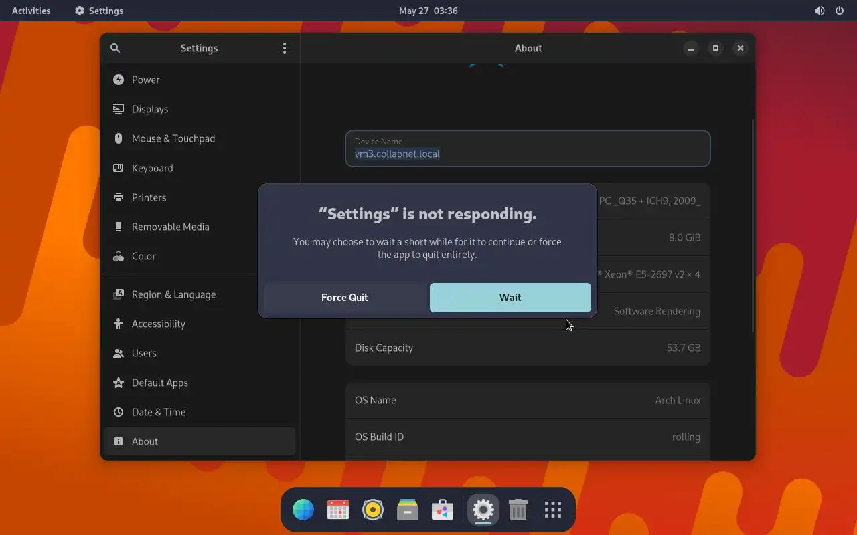Click the 8.0 GiB memory value
Viewport: 857px width, 535px height.
684,237
